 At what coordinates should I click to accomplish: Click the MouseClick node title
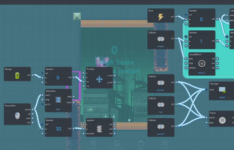(10, 106)
